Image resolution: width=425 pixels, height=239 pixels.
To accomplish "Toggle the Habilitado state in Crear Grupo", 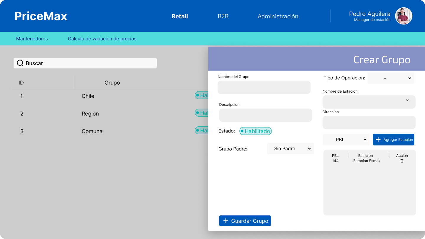I will [x=256, y=131].
